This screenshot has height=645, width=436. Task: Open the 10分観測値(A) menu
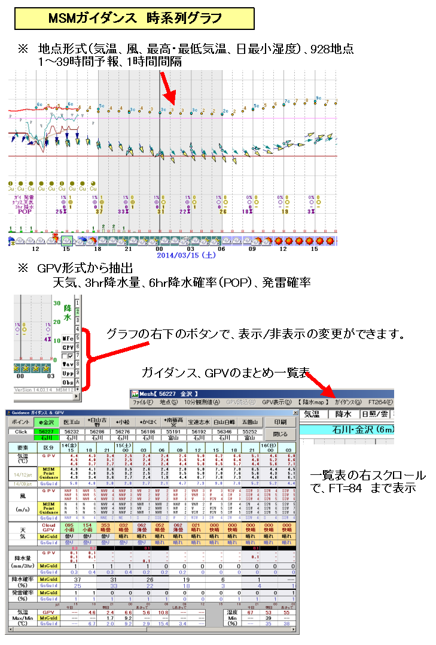point(202,402)
